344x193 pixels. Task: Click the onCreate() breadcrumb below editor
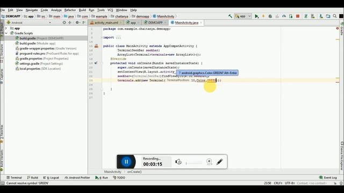tap(134, 172)
